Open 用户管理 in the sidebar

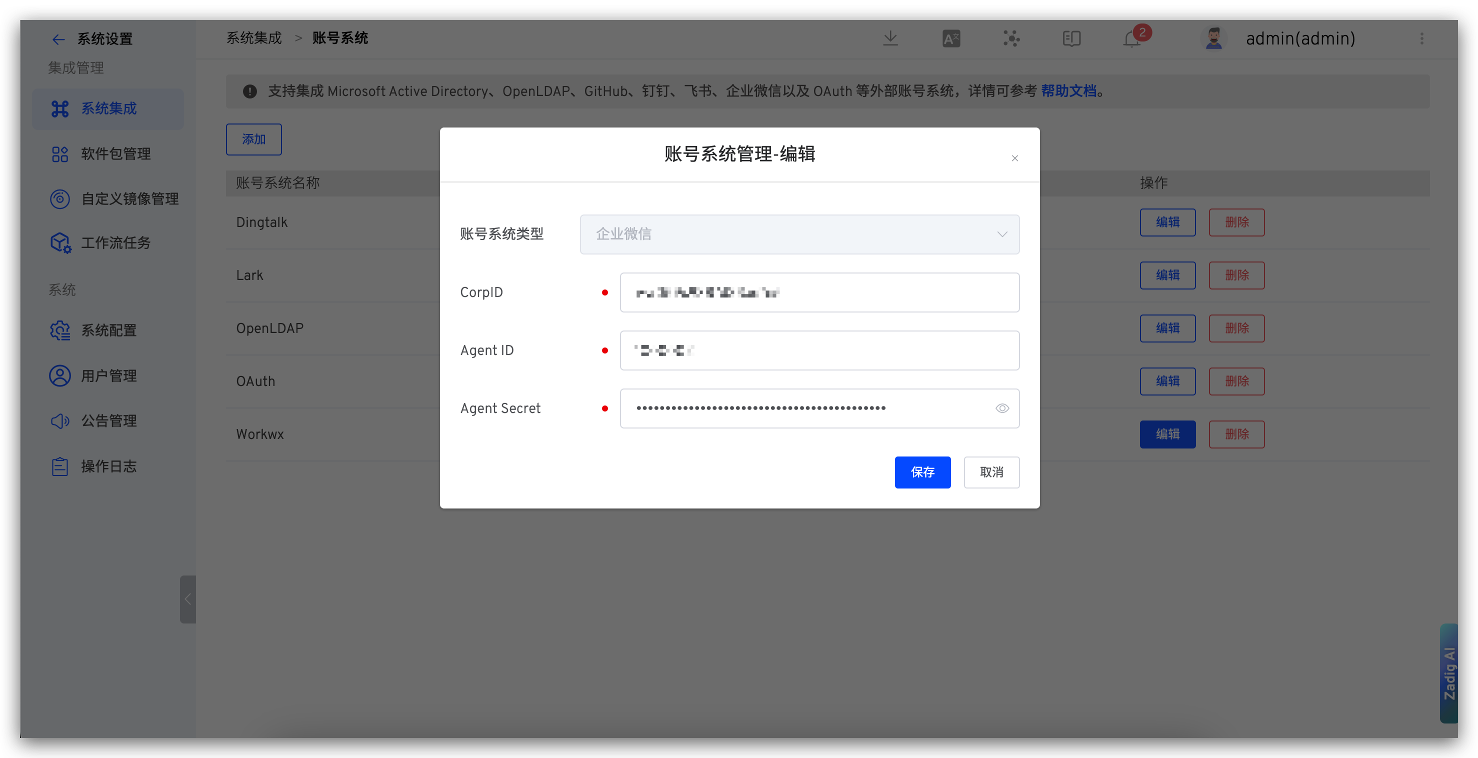(x=108, y=376)
